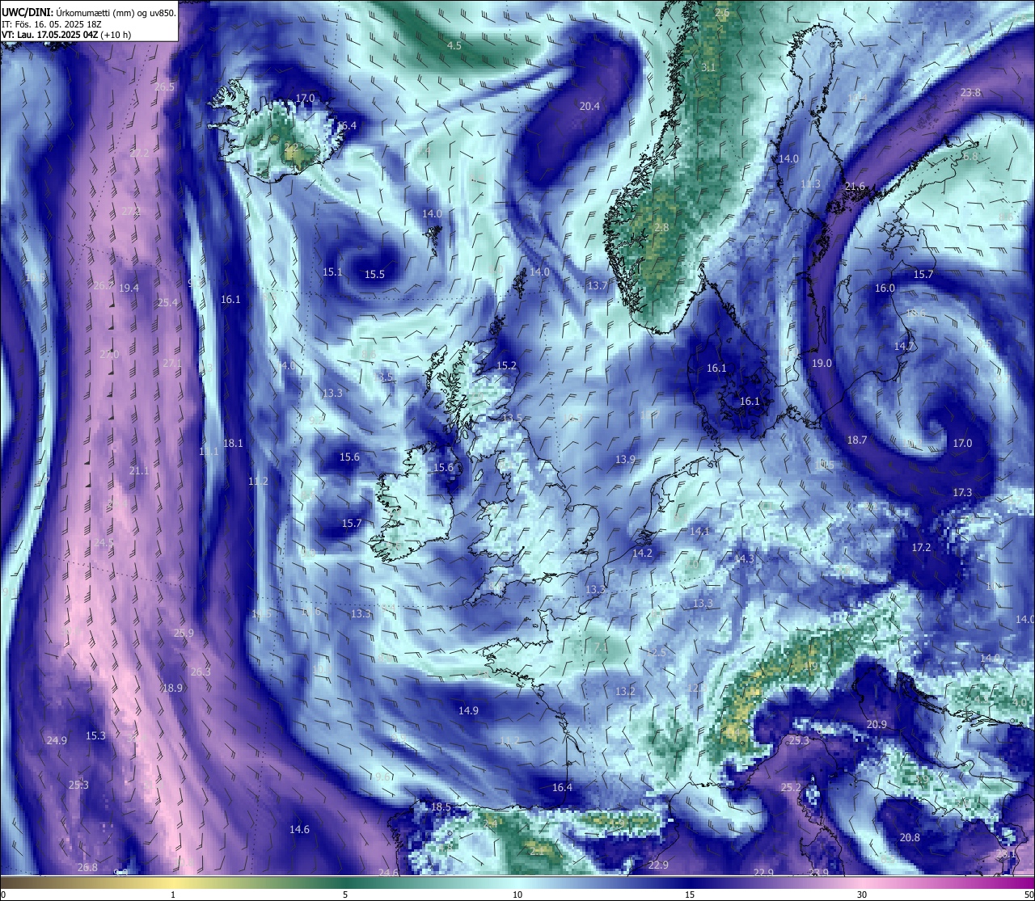Click the colorbar label '5'
The width and height of the screenshot is (1035, 901).
coord(345,895)
